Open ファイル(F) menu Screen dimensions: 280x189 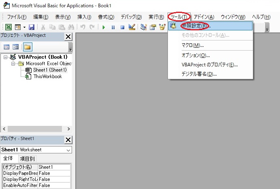(17, 17)
